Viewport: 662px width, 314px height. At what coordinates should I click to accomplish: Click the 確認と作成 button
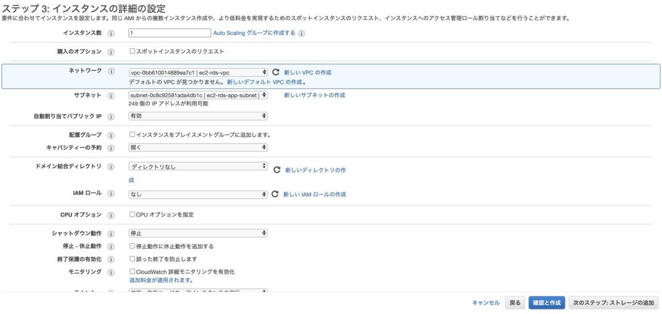(547, 303)
